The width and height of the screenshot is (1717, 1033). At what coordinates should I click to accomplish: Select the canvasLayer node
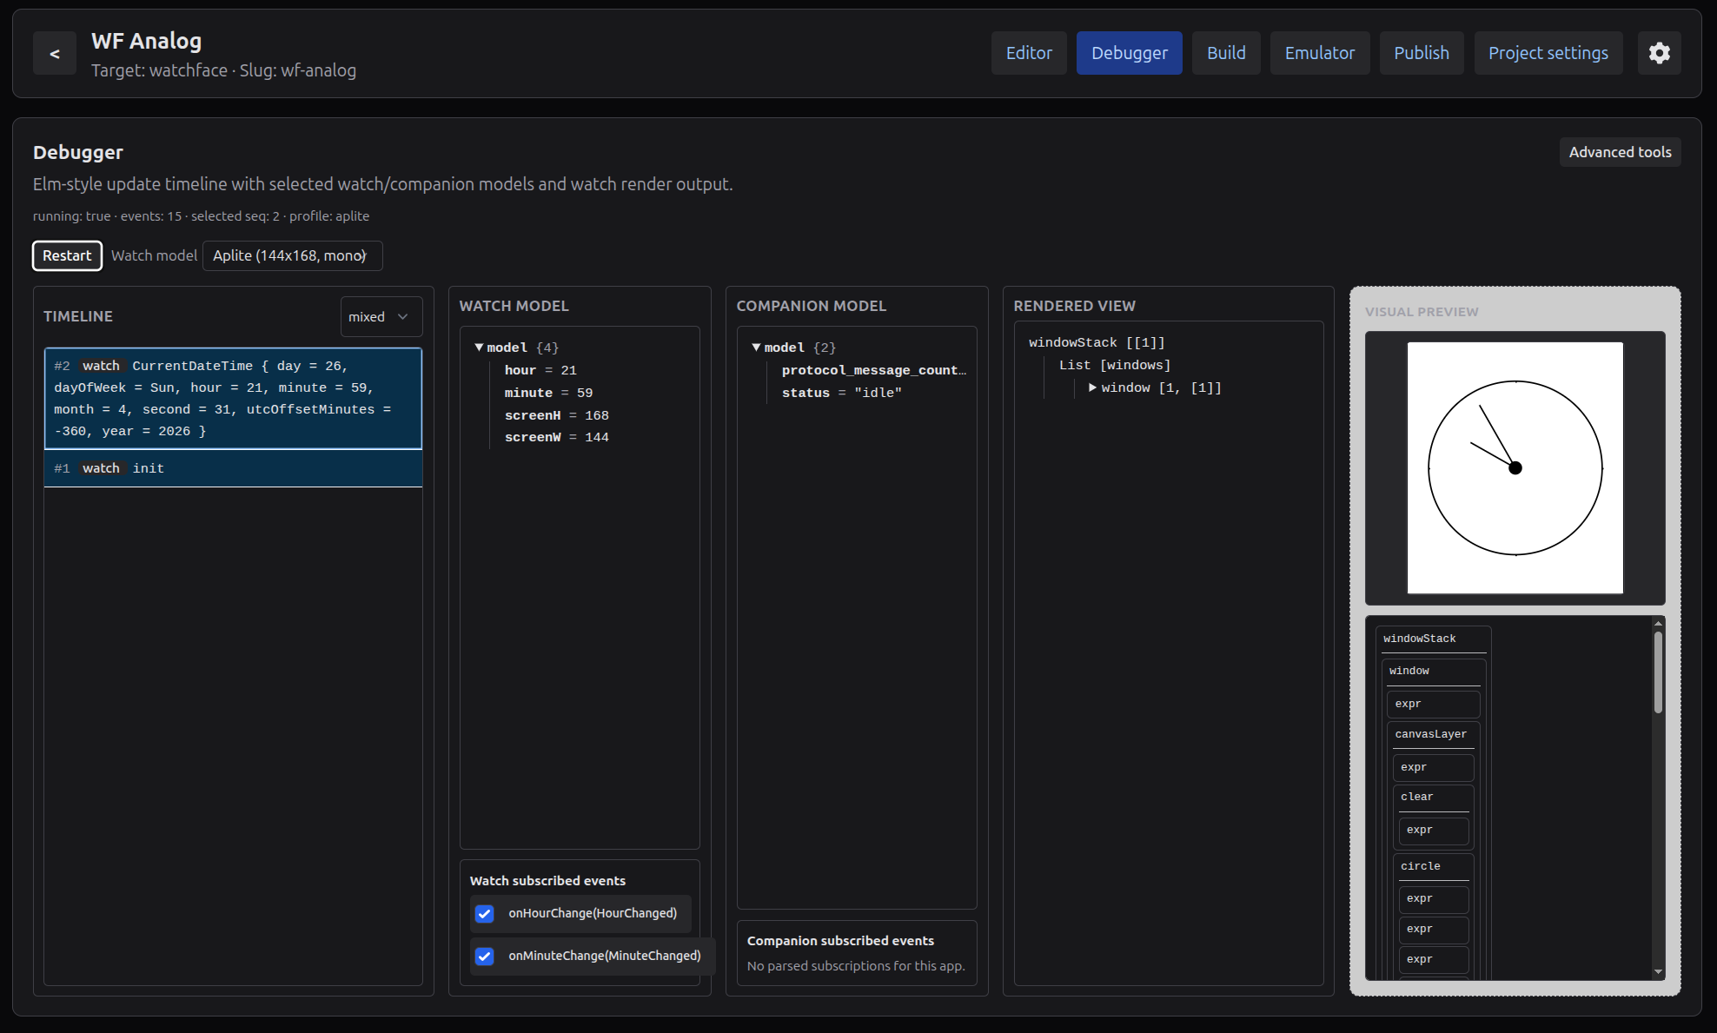tap(1433, 734)
